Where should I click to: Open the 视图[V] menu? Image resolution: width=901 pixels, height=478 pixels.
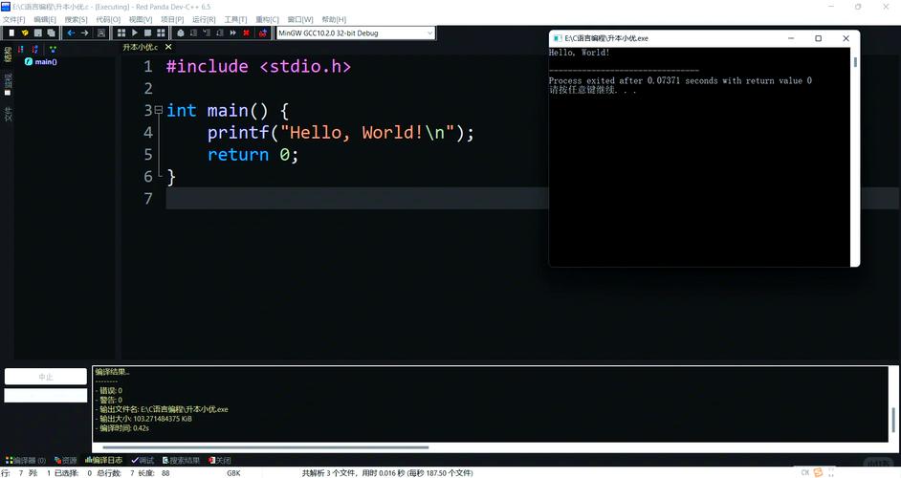pyautogui.click(x=141, y=19)
